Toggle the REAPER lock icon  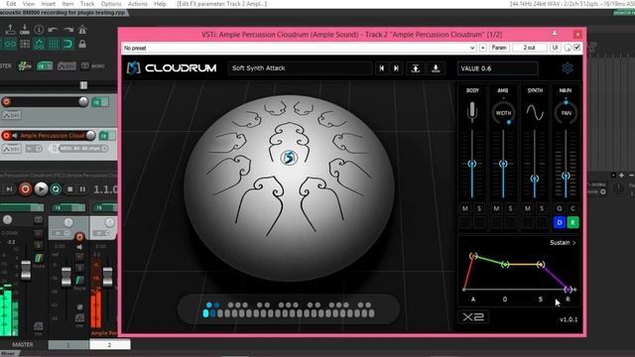82,44
